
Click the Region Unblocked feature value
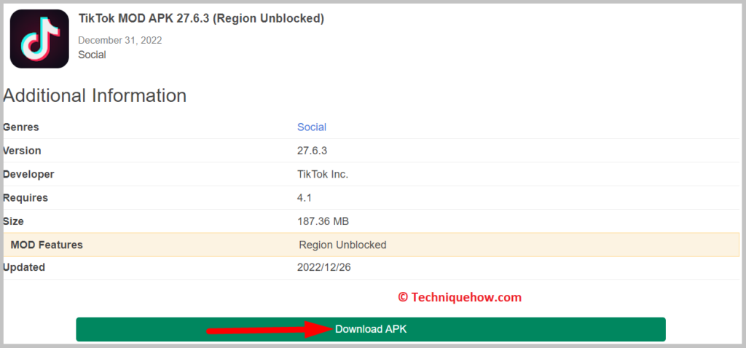[x=342, y=245]
